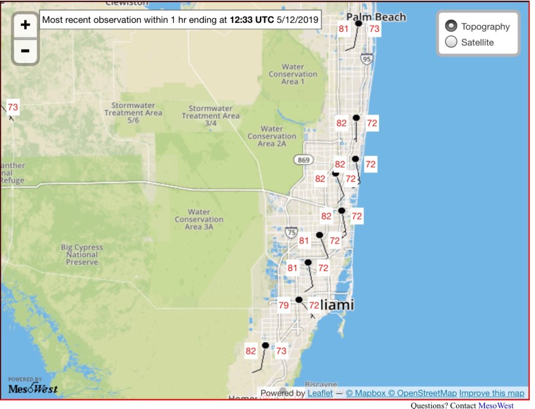535x409 pixels.
Task: Zoom out using the minus button
Action: pos(25,50)
